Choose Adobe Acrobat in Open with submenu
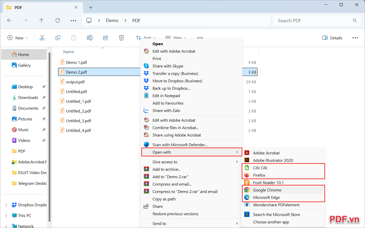This screenshot has height=228, width=365. coord(283,153)
